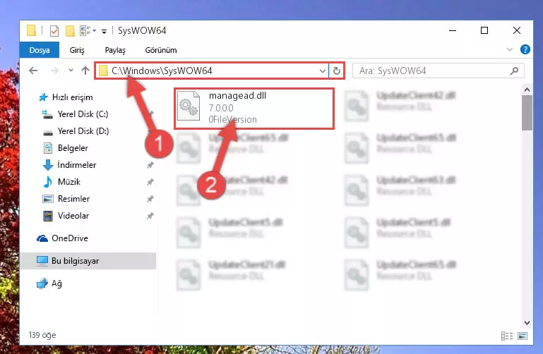
Task: Click the 139 öğe item count
Action: click(x=42, y=335)
